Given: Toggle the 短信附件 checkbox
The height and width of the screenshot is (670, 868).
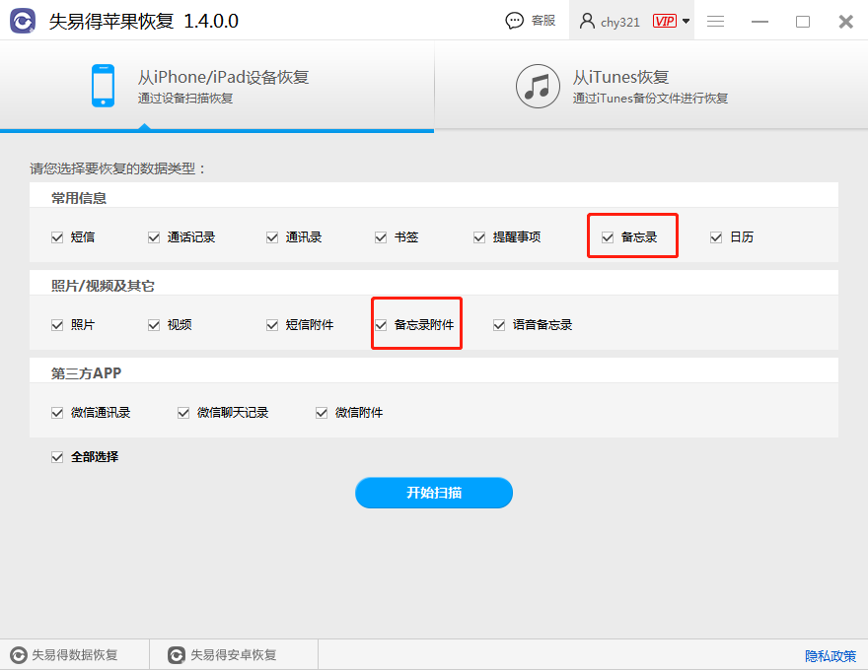Looking at the screenshot, I should point(272,325).
